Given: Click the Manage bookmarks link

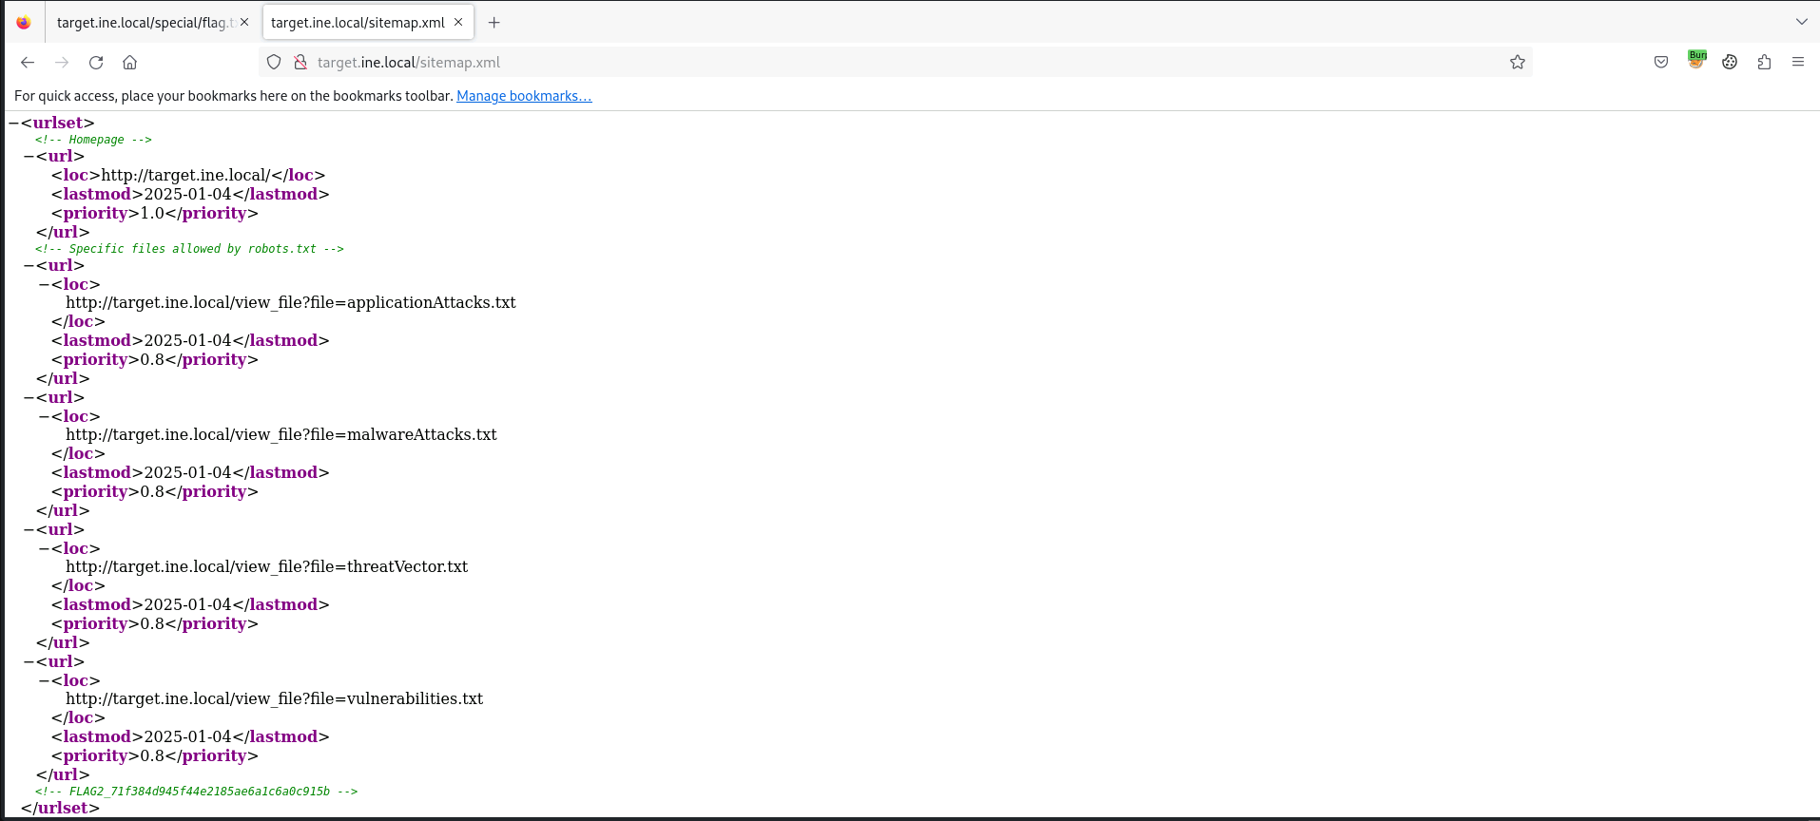Looking at the screenshot, I should coord(524,96).
